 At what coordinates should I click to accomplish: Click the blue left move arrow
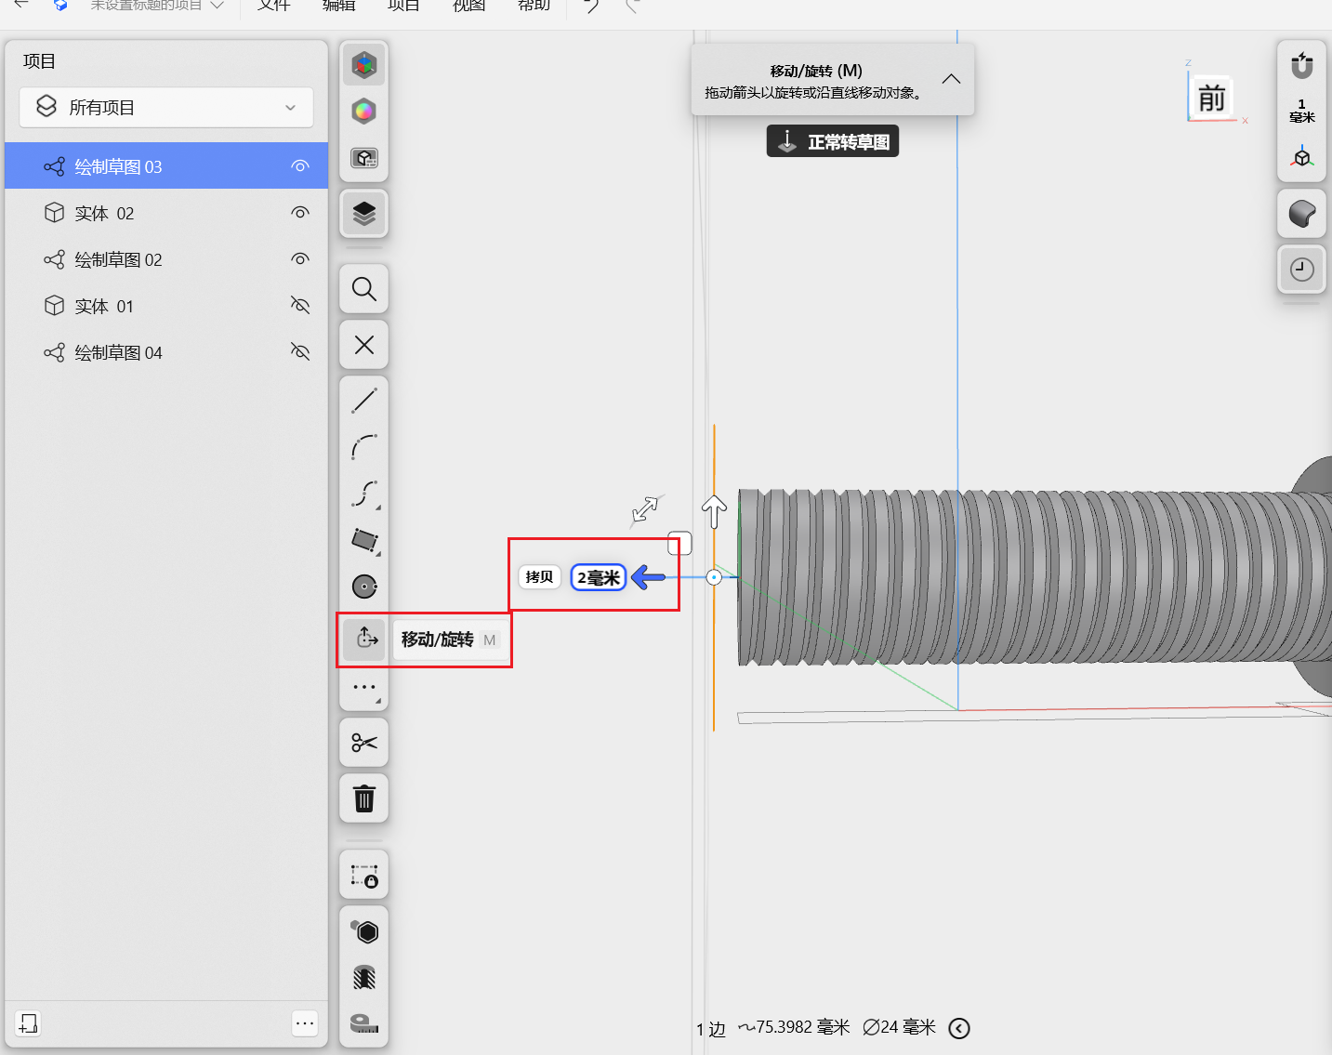pyautogui.click(x=649, y=577)
